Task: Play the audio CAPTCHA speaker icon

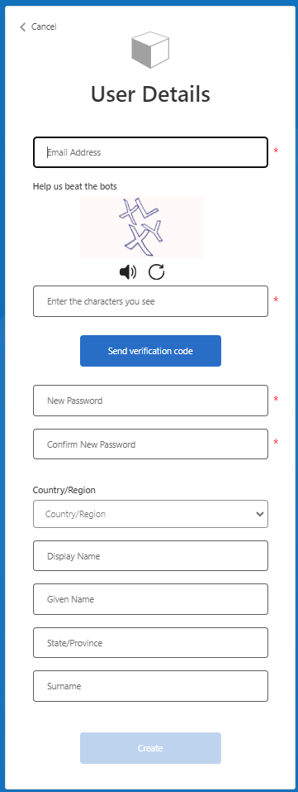Action: [128, 273]
